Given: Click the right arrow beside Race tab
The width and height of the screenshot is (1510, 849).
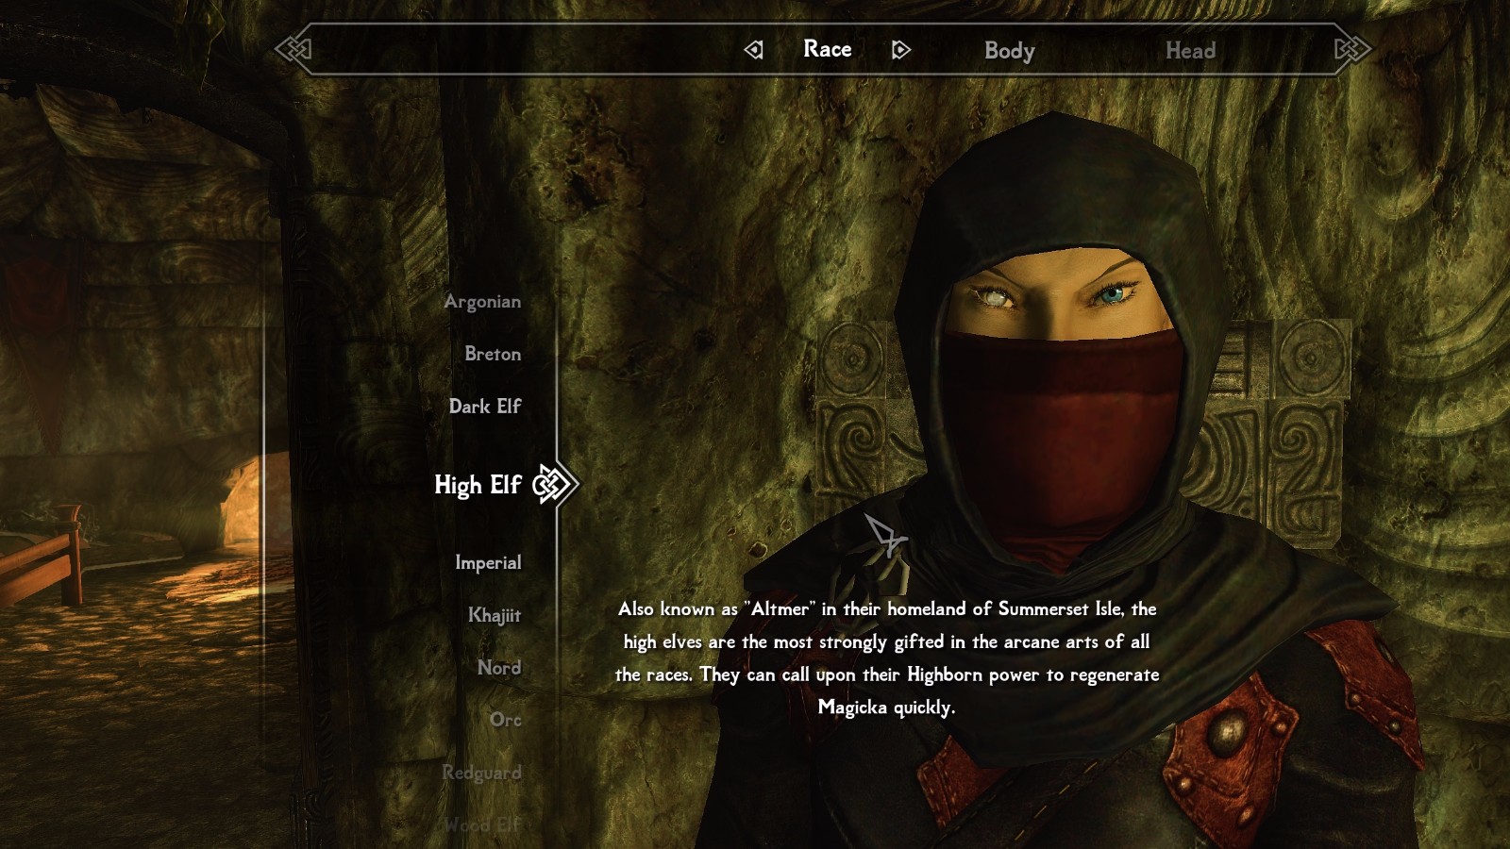Looking at the screenshot, I should click(900, 50).
